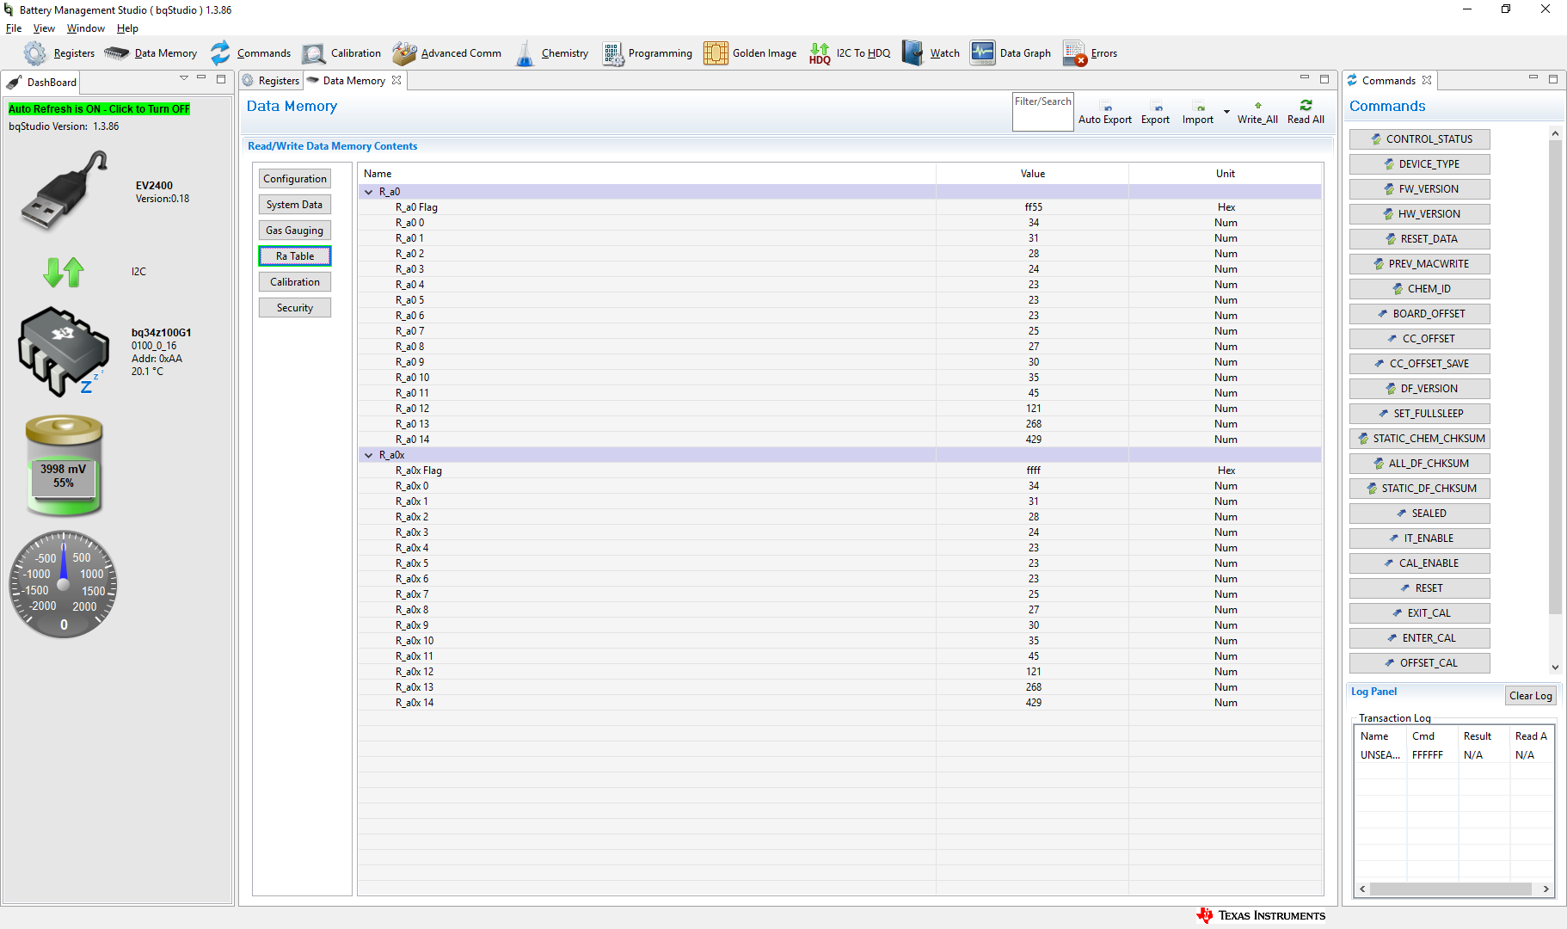Click the Export icon in Data Memory
The image size is (1567, 929).
[x=1155, y=114]
